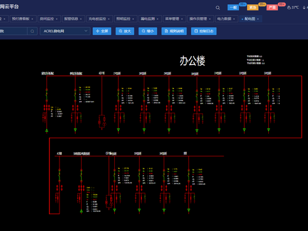Close the 漏电监测 tab

158,19
